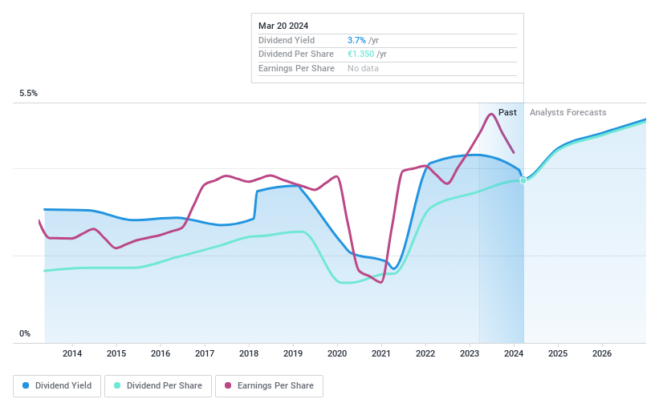Toggle the Earnings Per Share legend button
The width and height of the screenshot is (659, 407).
[x=269, y=385]
